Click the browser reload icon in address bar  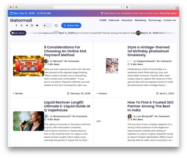122,7
